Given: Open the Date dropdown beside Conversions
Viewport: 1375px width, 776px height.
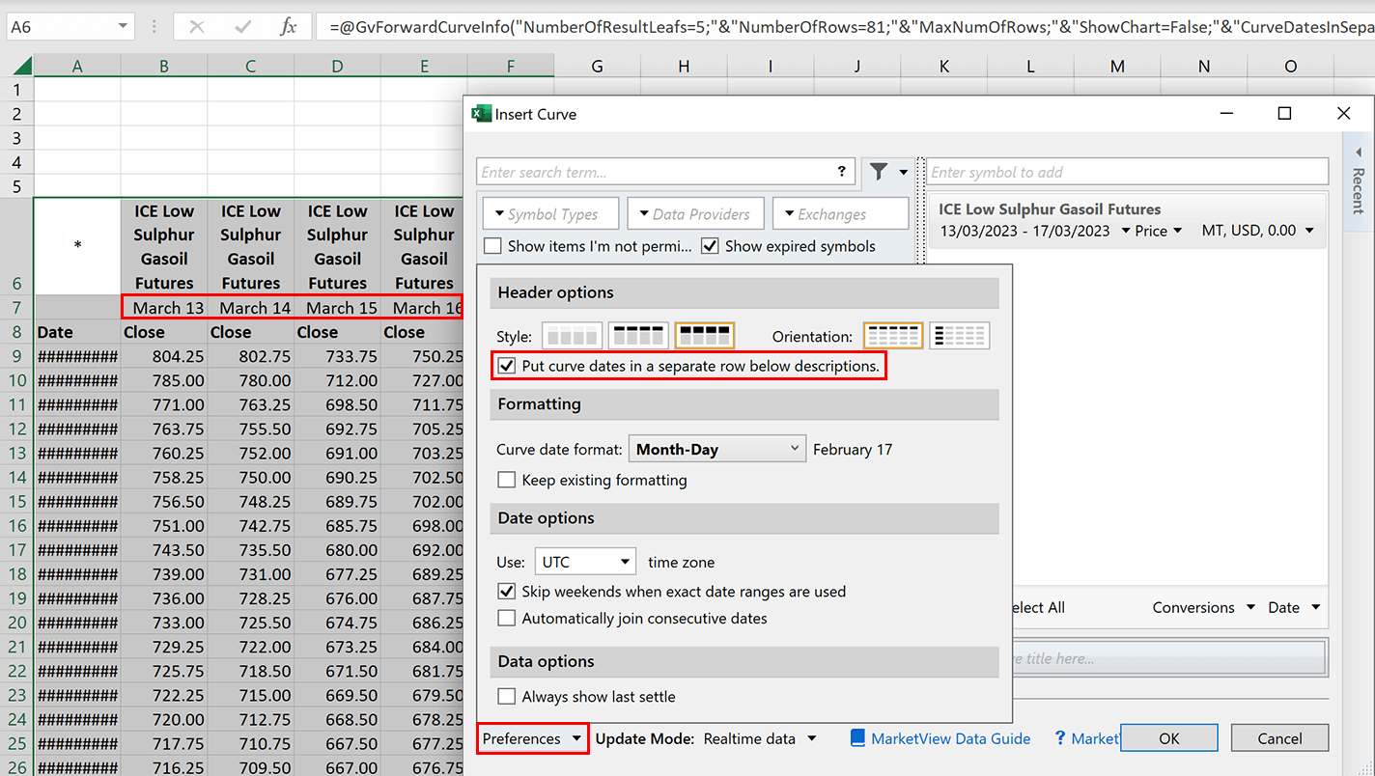Looking at the screenshot, I should (x=1293, y=607).
